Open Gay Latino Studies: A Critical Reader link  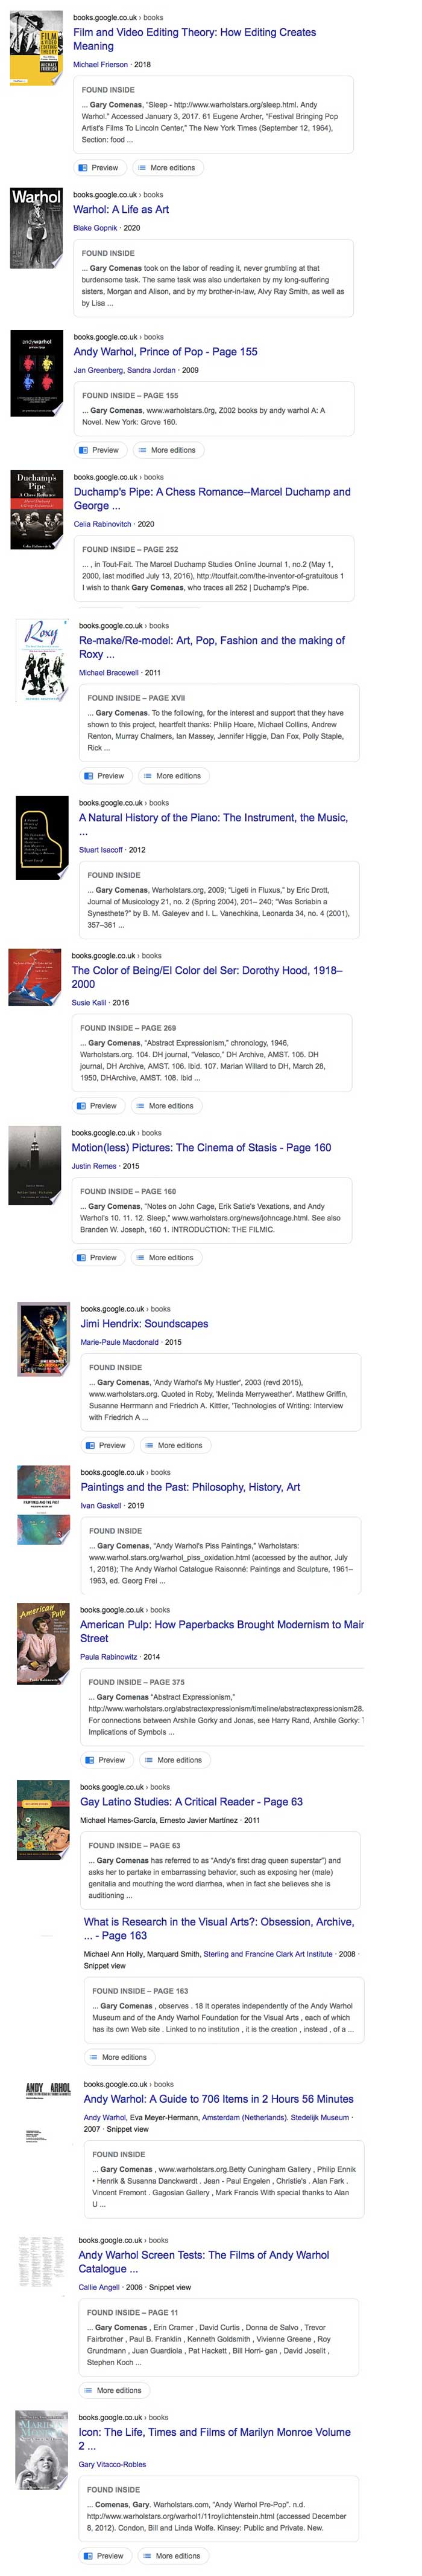(x=191, y=1802)
